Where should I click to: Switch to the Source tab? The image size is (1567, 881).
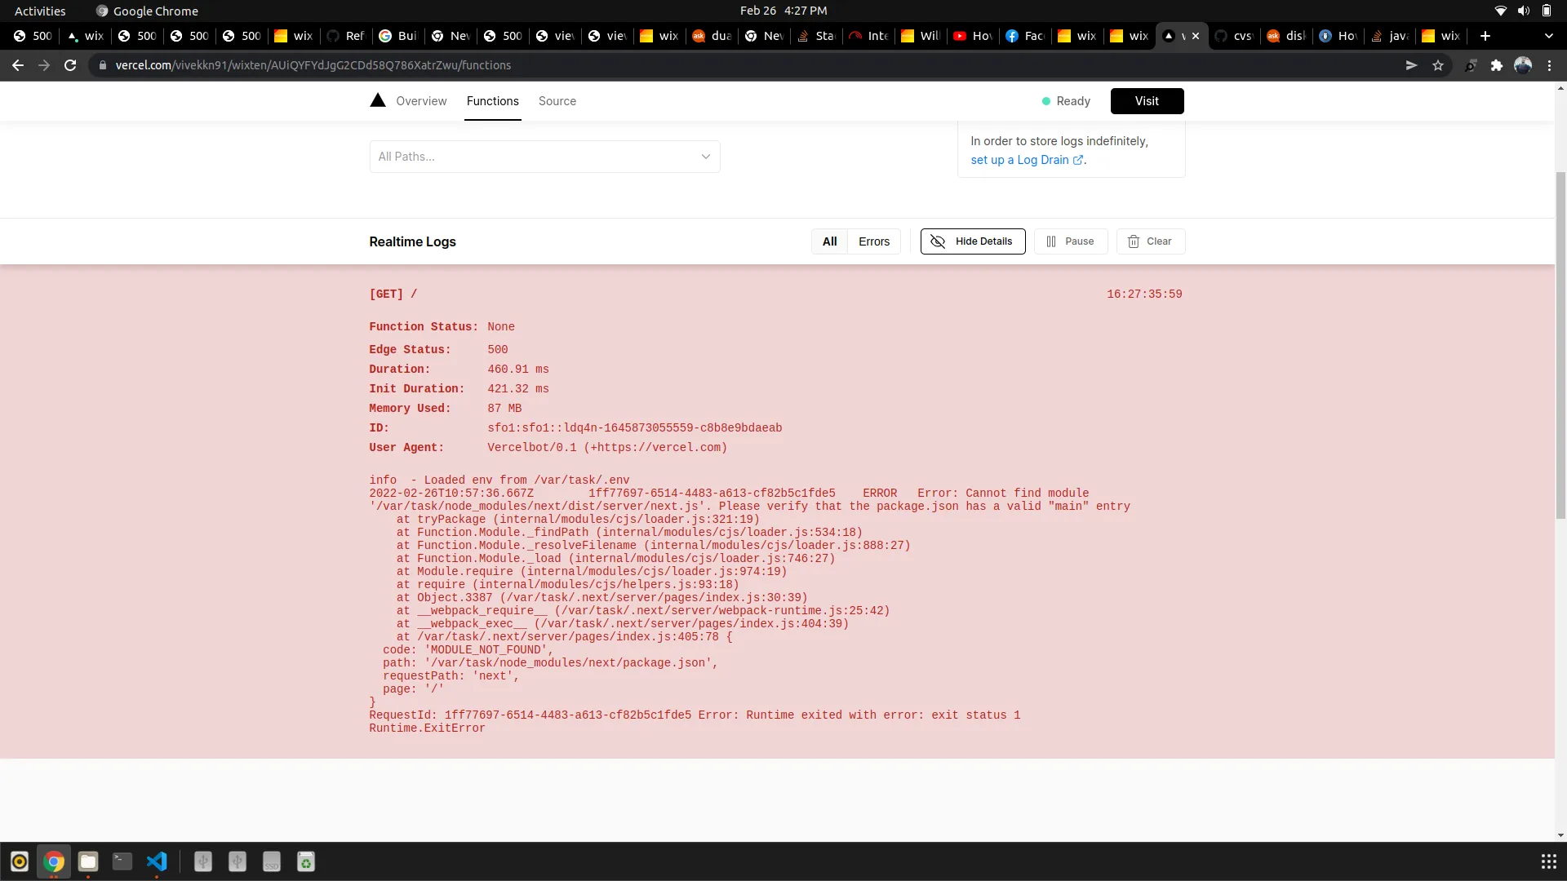click(x=557, y=101)
